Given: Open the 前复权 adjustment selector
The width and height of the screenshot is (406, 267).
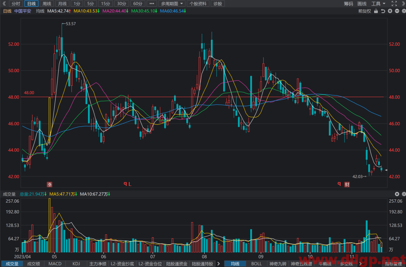Looking at the screenshot, I should click(x=365, y=11).
